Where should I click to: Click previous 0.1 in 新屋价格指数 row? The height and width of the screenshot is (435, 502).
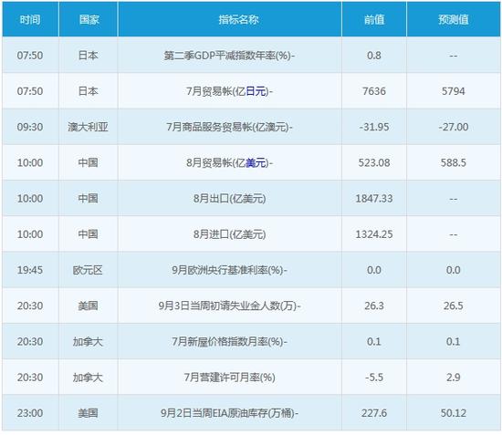[x=374, y=342]
